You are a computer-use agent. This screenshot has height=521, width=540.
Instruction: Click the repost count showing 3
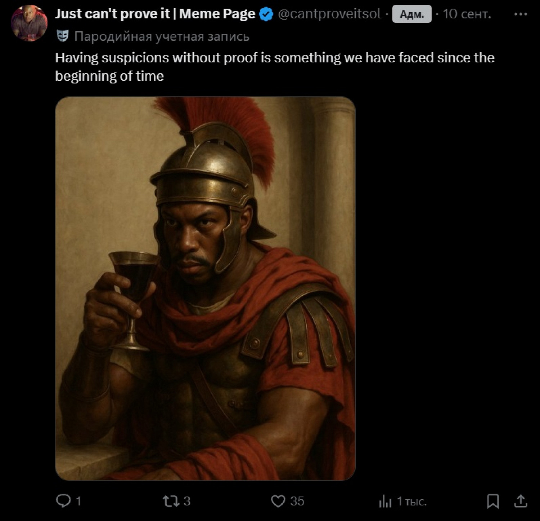point(187,501)
